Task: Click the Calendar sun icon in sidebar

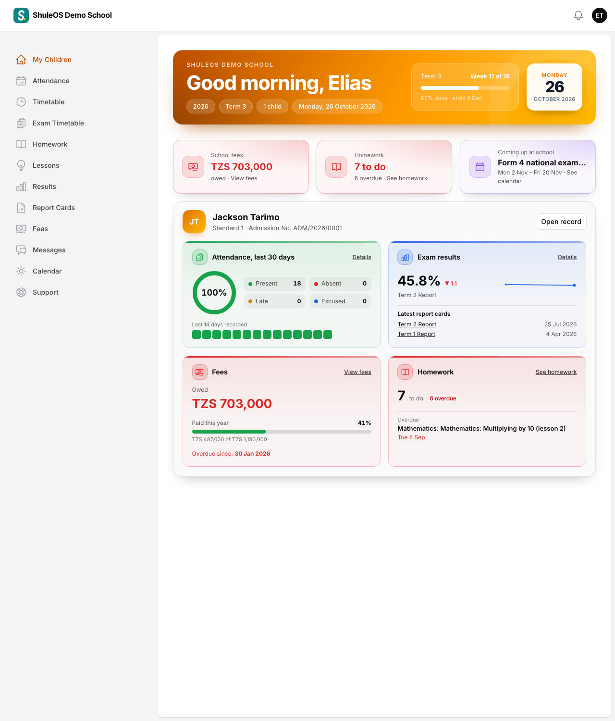Action: click(21, 271)
